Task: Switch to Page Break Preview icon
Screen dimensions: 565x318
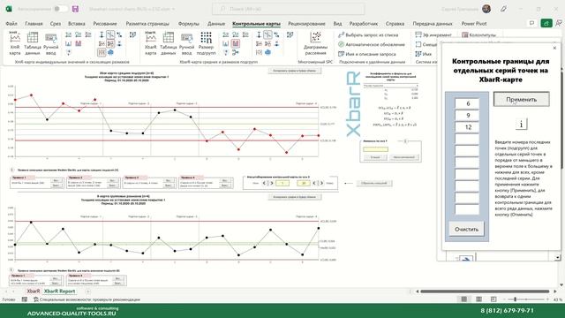Action: click(x=493, y=299)
